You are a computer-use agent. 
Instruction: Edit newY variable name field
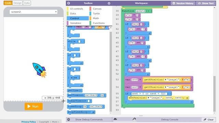[134, 87]
